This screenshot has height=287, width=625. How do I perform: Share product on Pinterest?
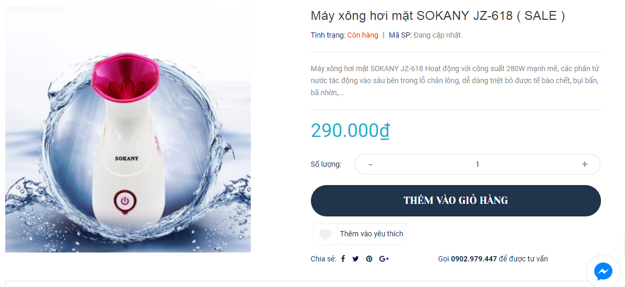pos(369,259)
